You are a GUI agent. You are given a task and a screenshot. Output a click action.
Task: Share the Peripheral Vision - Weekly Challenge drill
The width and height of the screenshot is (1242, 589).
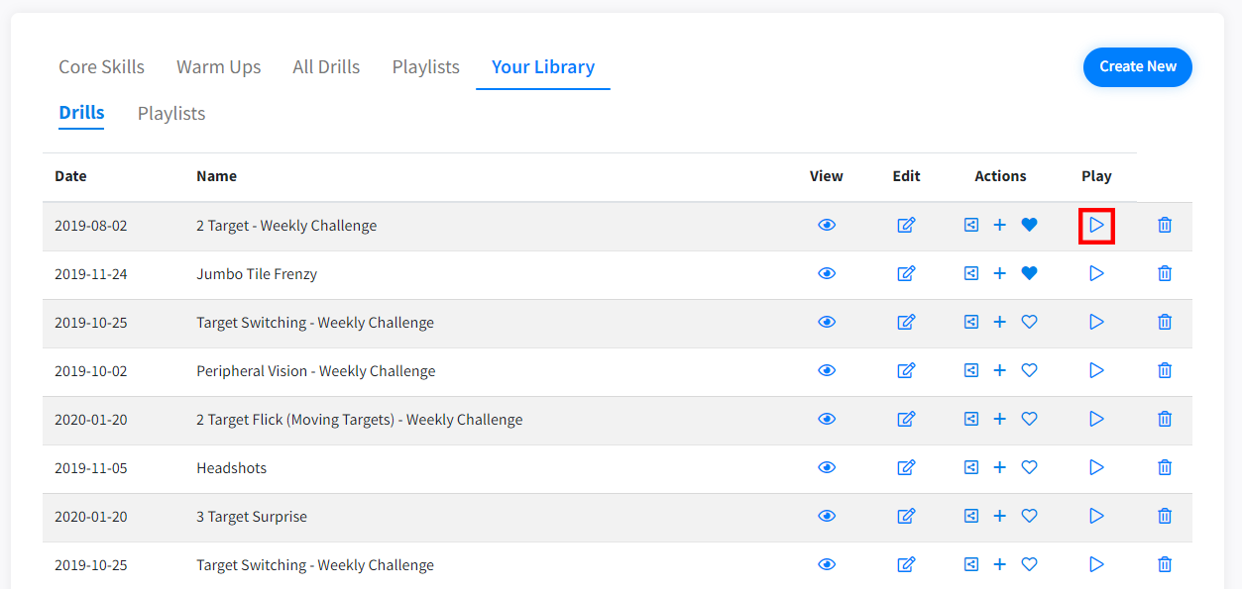[x=971, y=371]
